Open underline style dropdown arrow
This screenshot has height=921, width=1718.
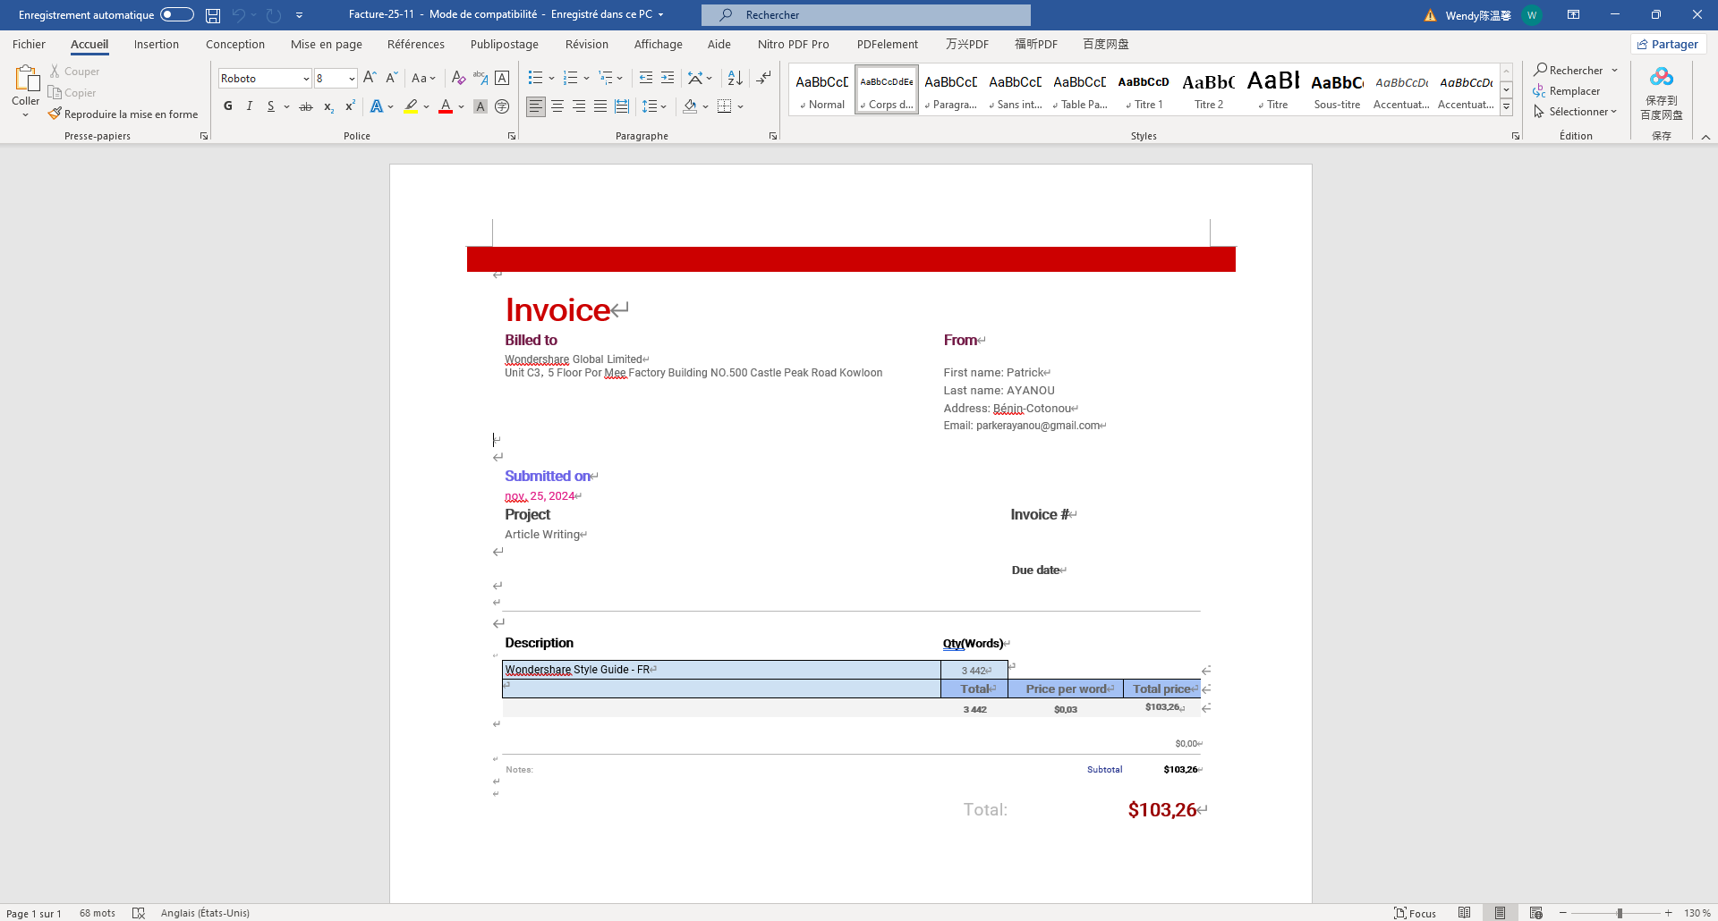click(x=286, y=106)
